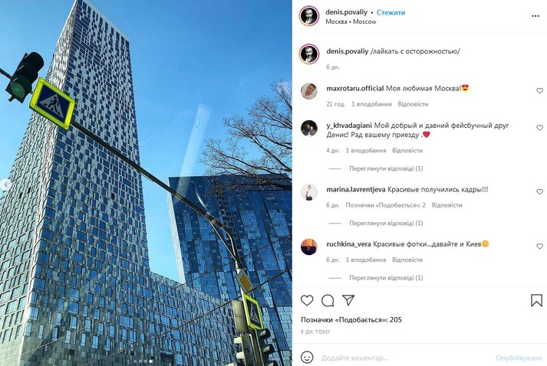Expand replies under y_khvadagiani comment
Viewport: 547px width, 366px height.
(386, 168)
